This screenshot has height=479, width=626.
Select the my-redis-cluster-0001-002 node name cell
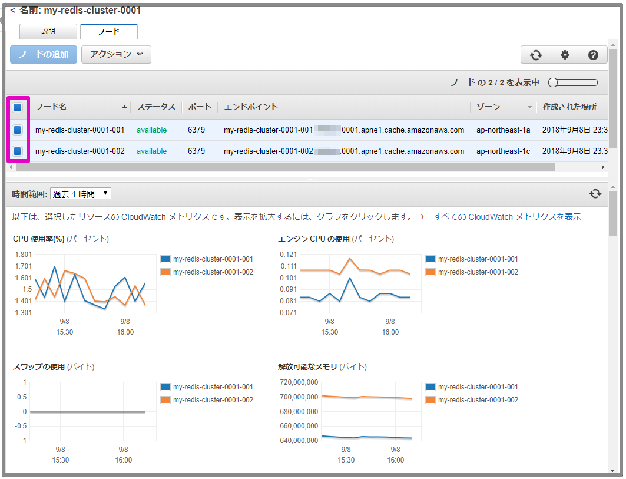pyautogui.click(x=80, y=151)
